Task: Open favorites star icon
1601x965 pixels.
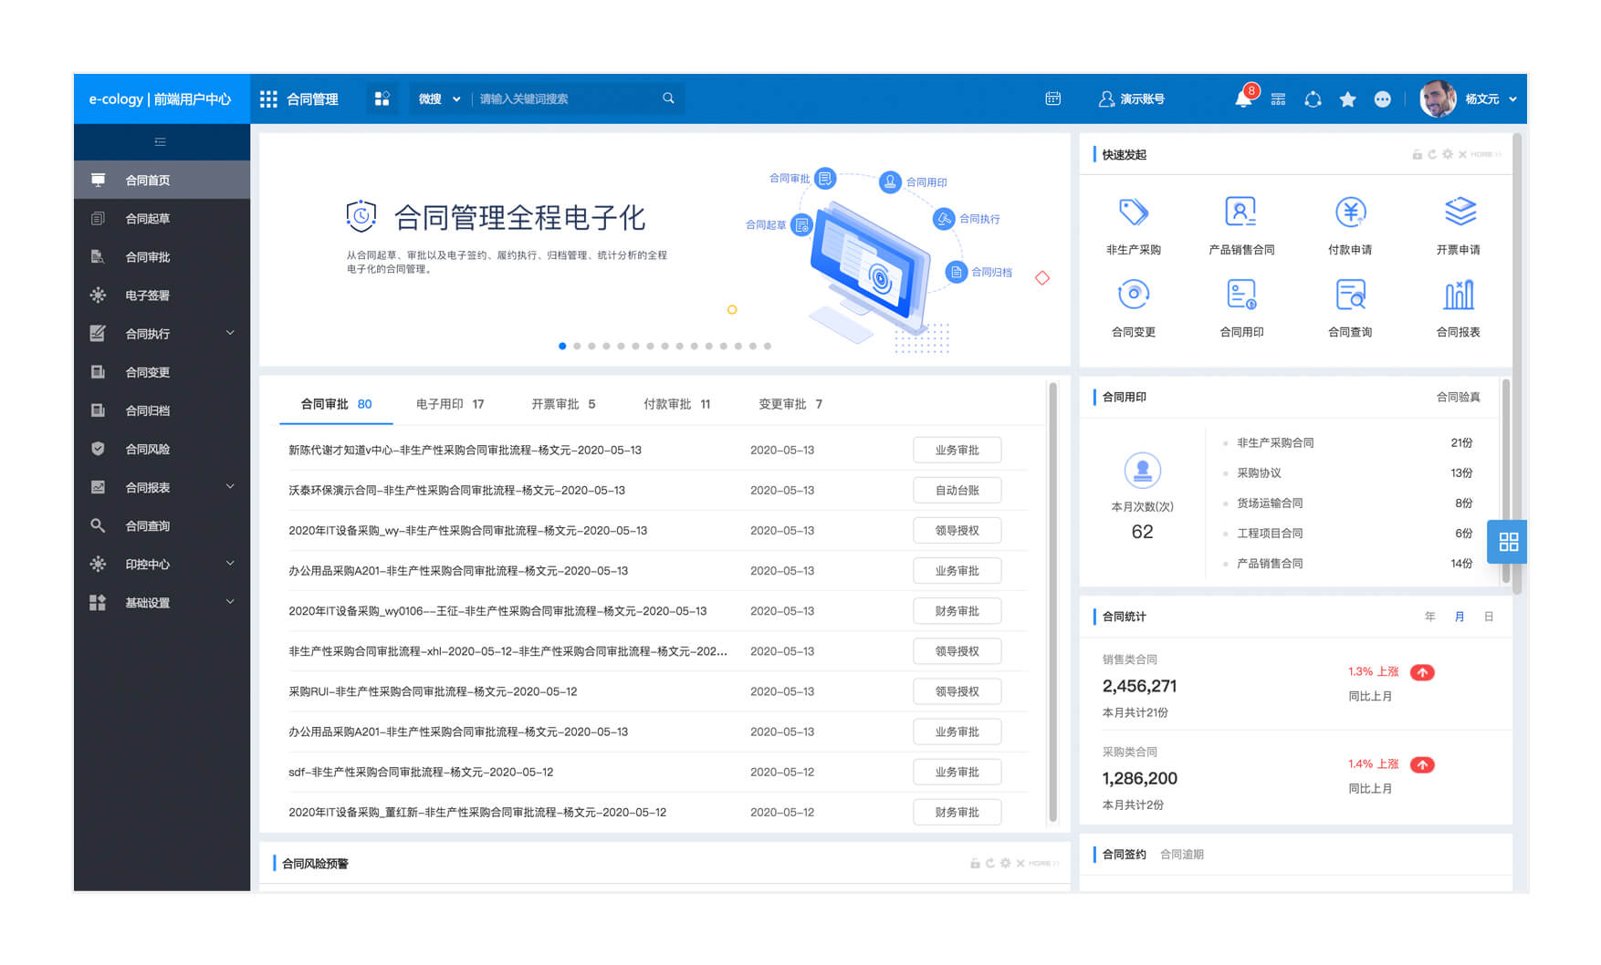Action: coord(1347,99)
